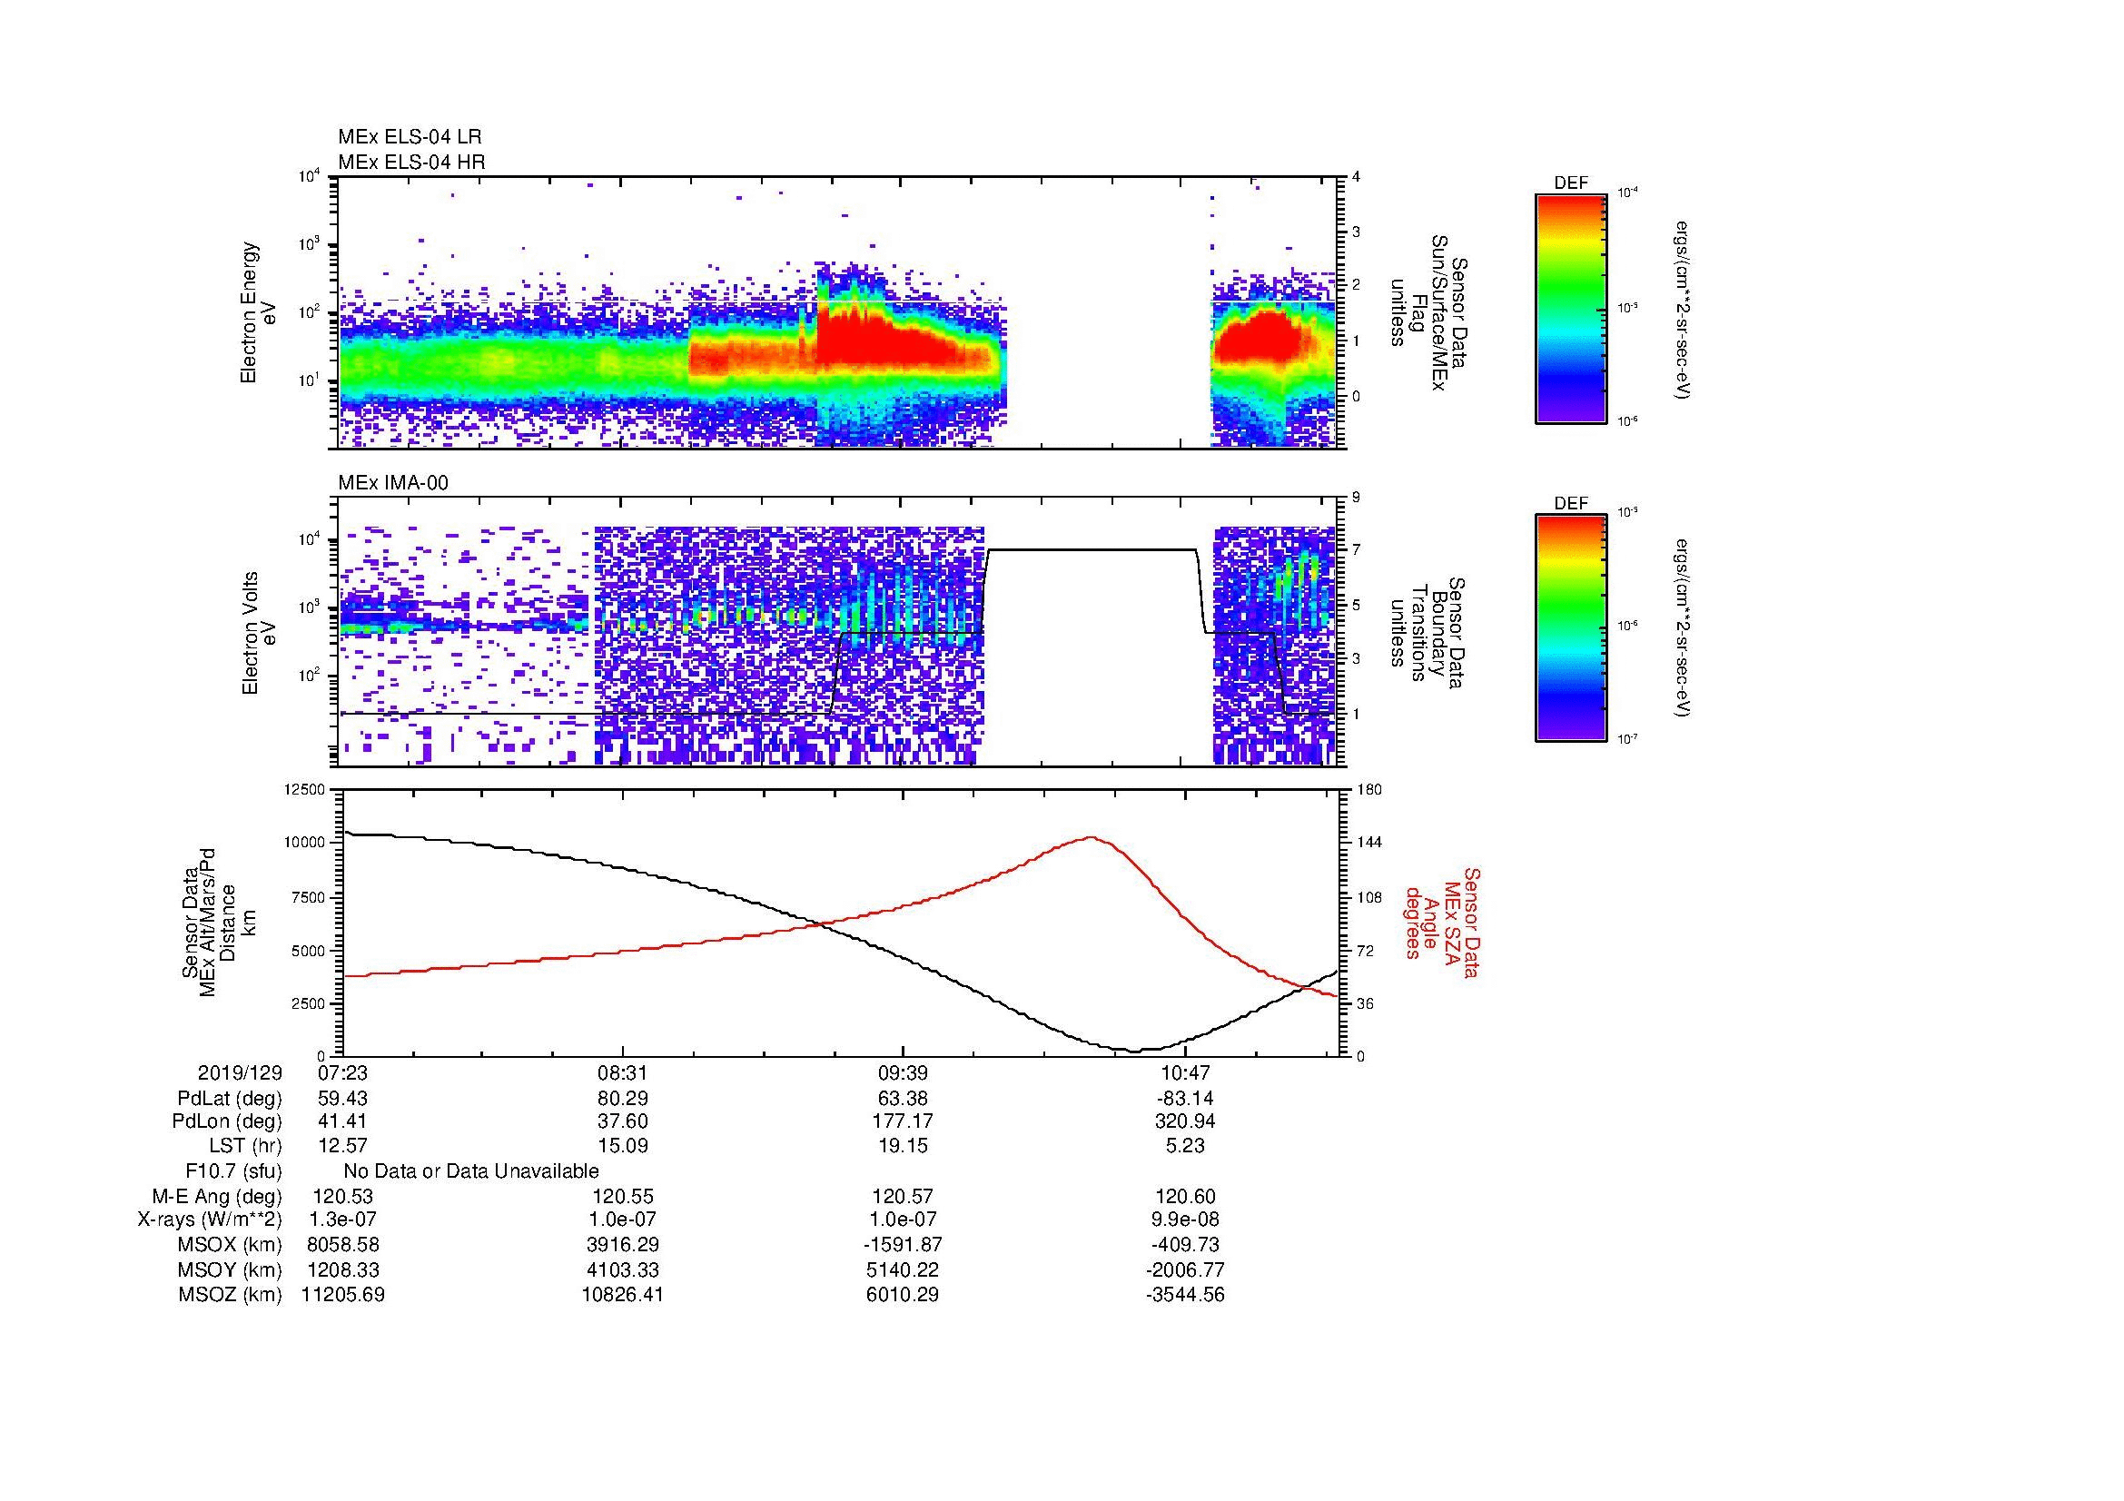
Task: Click the lower colorbar 'ergs/(cm**2-sr-sec-eV)' units label
Action: click(x=1681, y=630)
